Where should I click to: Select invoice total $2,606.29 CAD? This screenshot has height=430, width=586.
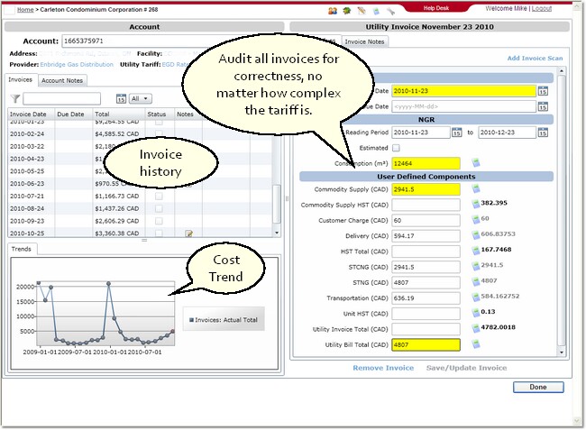pyautogui.click(x=117, y=221)
